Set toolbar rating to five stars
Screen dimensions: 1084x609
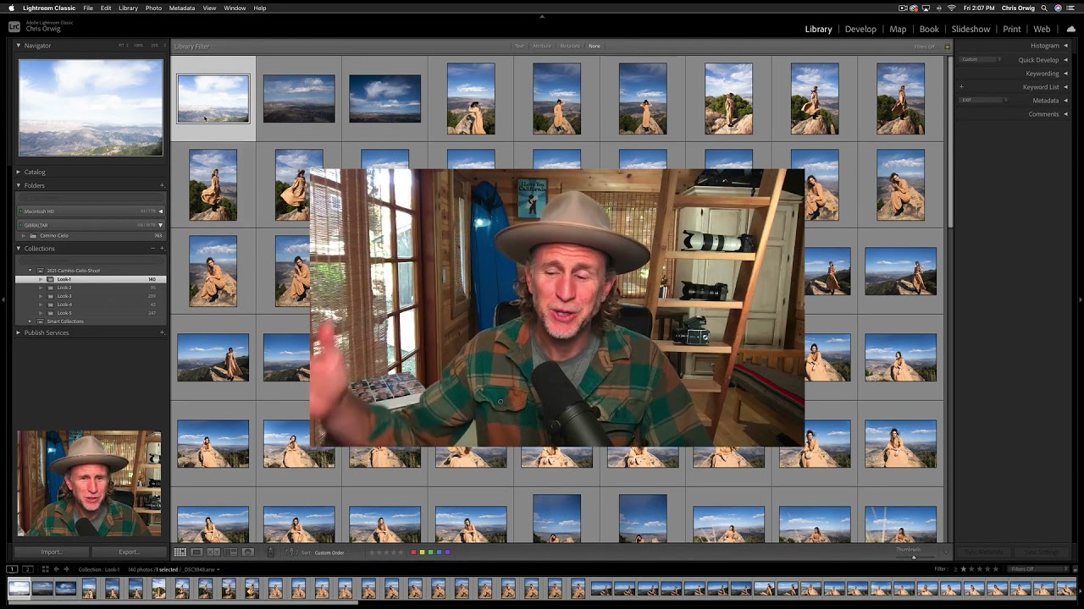coord(399,552)
